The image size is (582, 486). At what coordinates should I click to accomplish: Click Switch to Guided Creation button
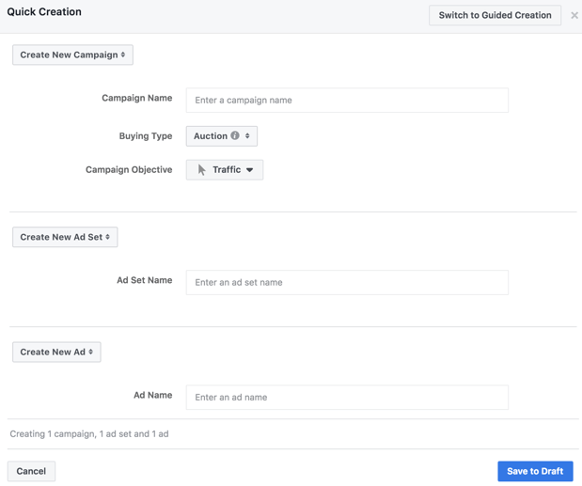(495, 15)
